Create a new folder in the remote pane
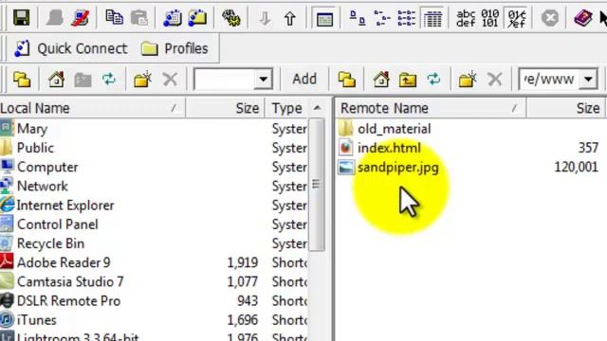This screenshot has height=341, width=607. (x=468, y=80)
